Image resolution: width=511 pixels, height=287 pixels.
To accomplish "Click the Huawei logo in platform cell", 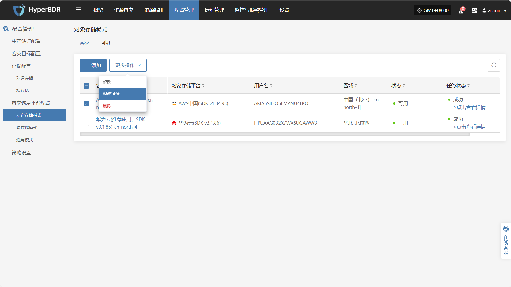I will (174, 123).
